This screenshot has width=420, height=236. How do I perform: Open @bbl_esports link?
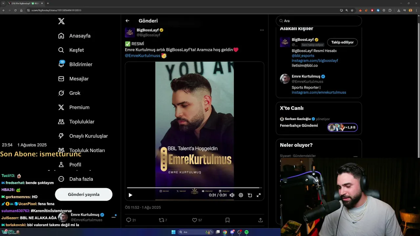303,56
